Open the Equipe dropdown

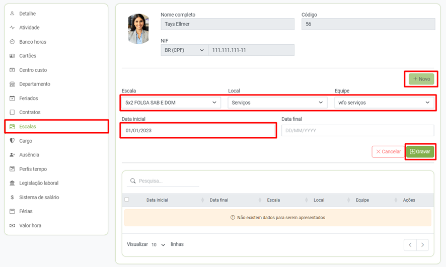(x=384, y=103)
